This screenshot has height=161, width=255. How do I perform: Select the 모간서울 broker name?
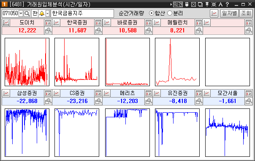tap(228, 93)
